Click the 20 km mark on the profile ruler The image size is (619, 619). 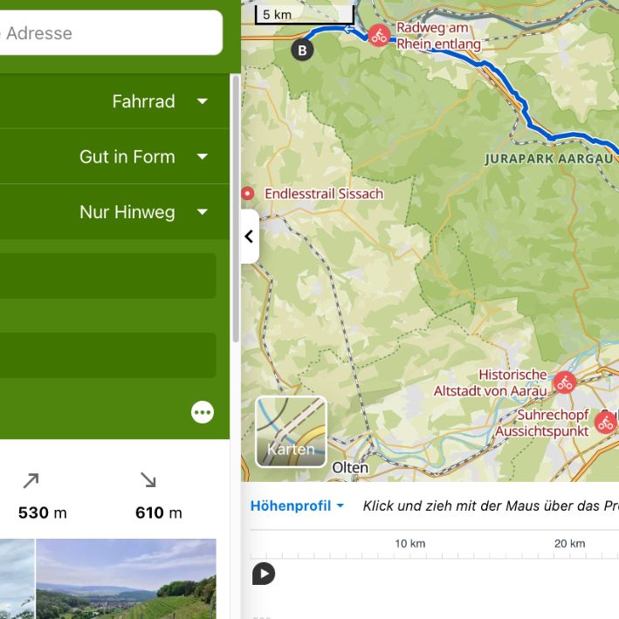click(x=569, y=545)
